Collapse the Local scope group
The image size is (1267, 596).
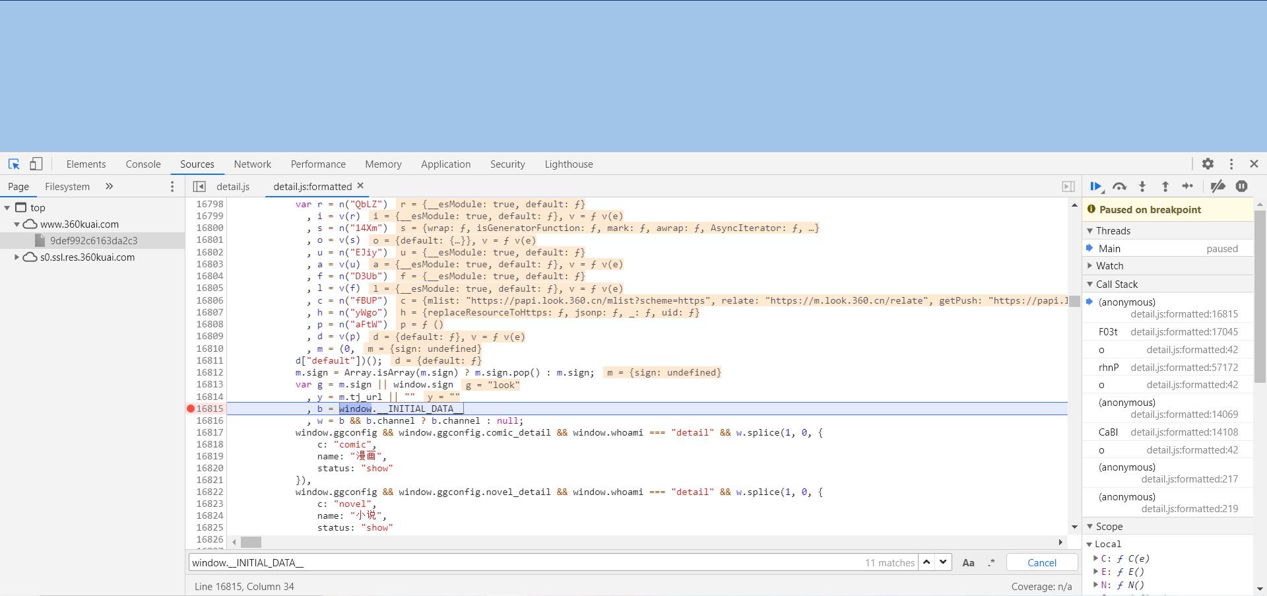click(1089, 545)
